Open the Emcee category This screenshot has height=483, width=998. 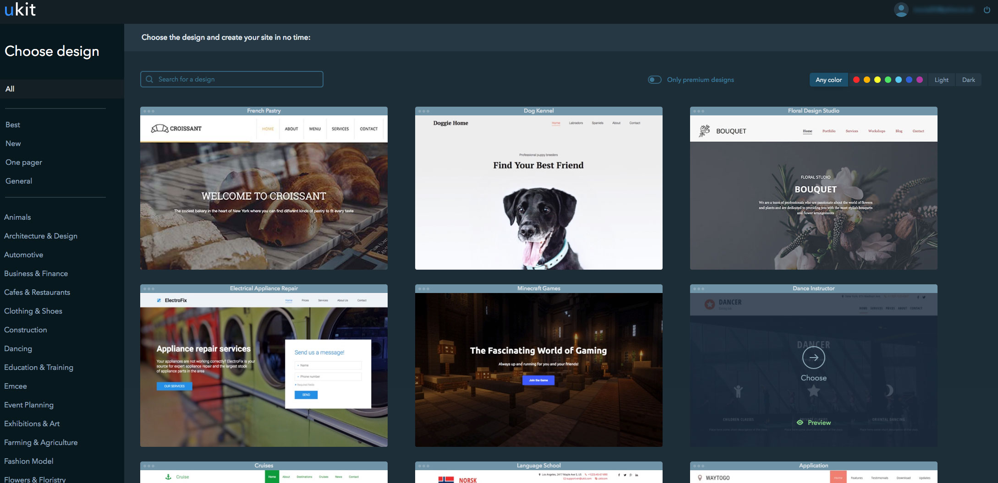(x=15, y=386)
